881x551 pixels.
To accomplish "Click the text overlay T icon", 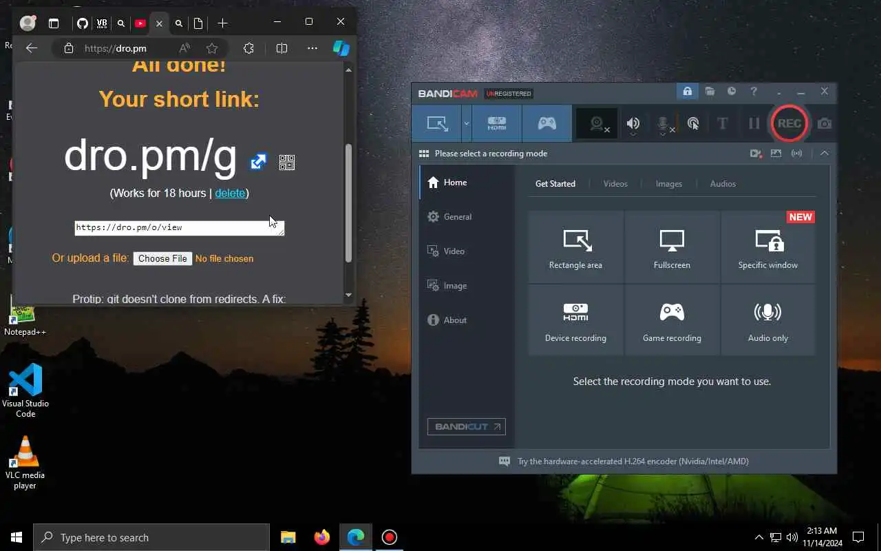I will (722, 124).
